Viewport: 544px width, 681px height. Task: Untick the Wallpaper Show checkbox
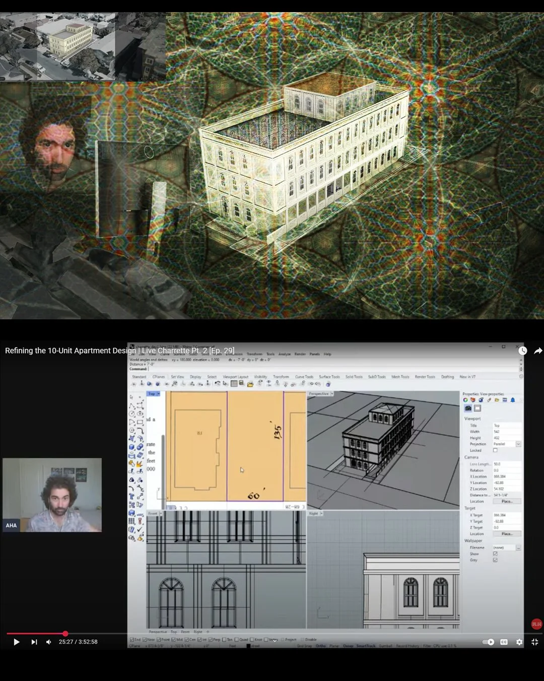[495, 554]
